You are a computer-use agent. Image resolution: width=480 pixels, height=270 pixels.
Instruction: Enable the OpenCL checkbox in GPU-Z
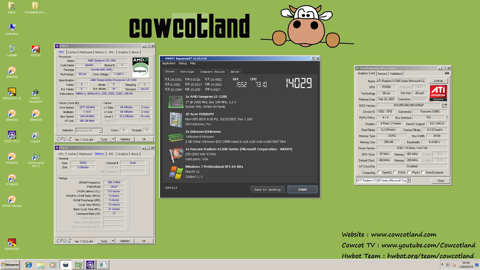(379, 172)
